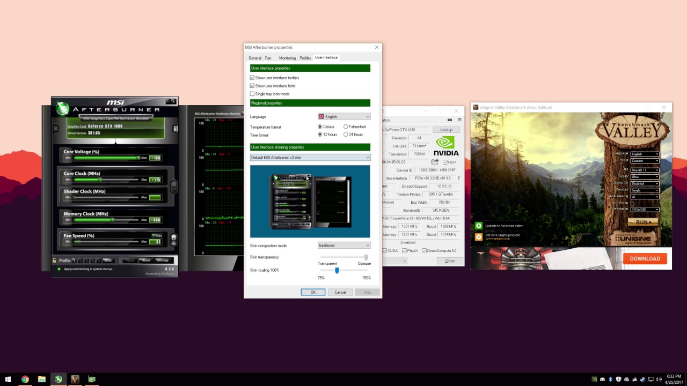Select Celsius temperature format
Viewport: 687px width, 386px height.
[320, 127]
